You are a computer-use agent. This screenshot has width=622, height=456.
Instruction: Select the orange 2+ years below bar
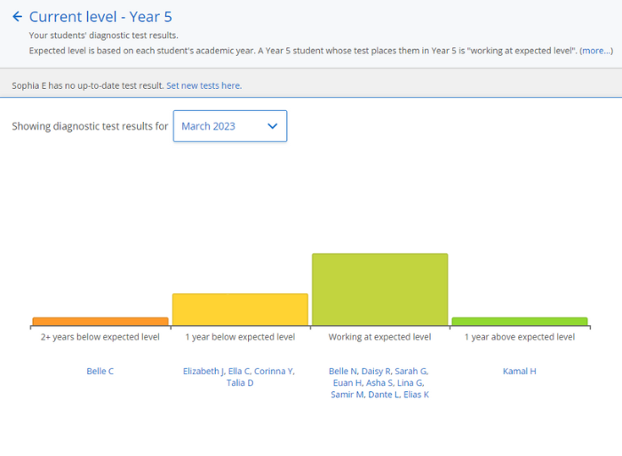[100, 321]
